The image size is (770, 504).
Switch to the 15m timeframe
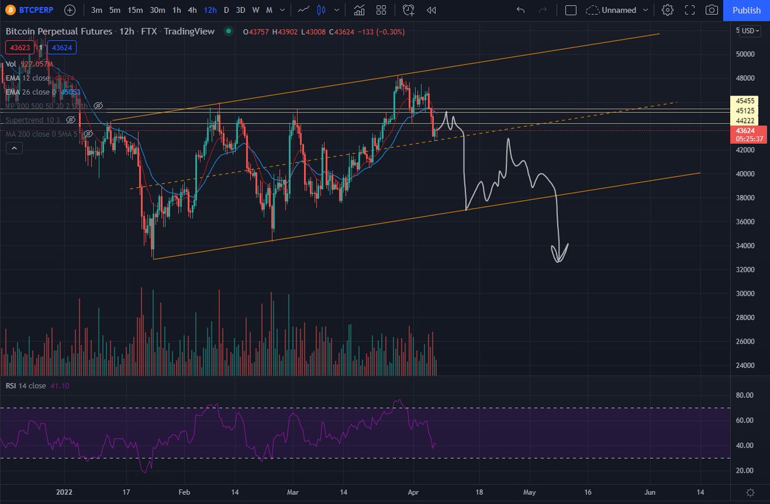pyautogui.click(x=135, y=10)
